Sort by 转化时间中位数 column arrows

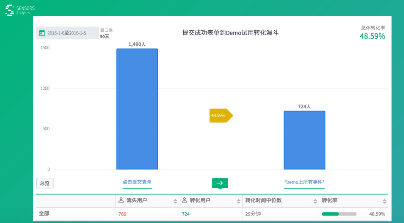pyautogui.click(x=315, y=201)
